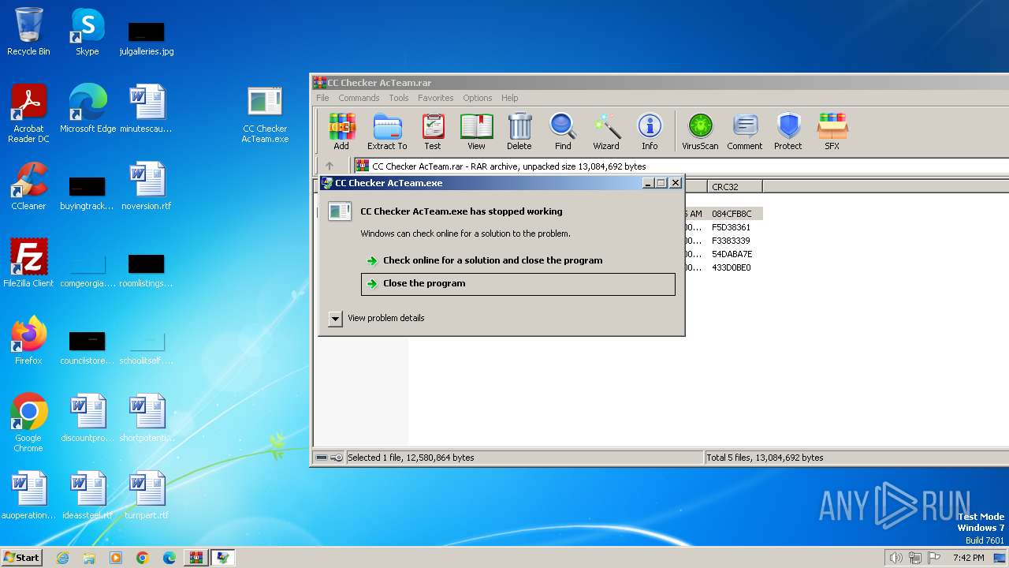Screen dimensions: 1009x568
Task: Select the FileZilla Client desktop shortcut
Action: tap(28, 263)
